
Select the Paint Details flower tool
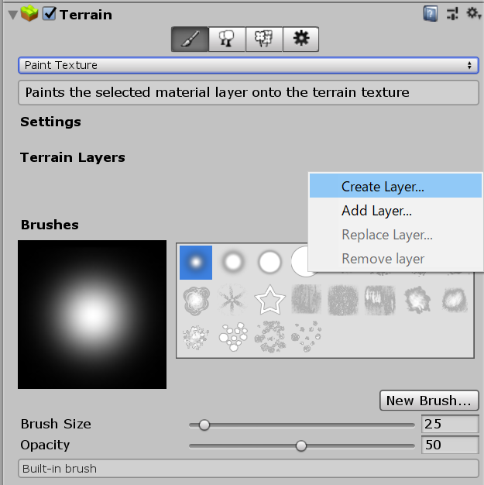click(x=264, y=40)
